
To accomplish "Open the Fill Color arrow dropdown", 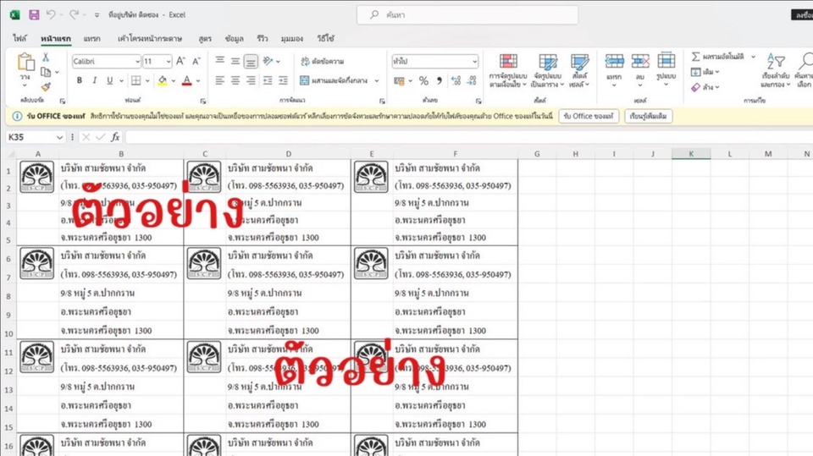I will [x=173, y=81].
